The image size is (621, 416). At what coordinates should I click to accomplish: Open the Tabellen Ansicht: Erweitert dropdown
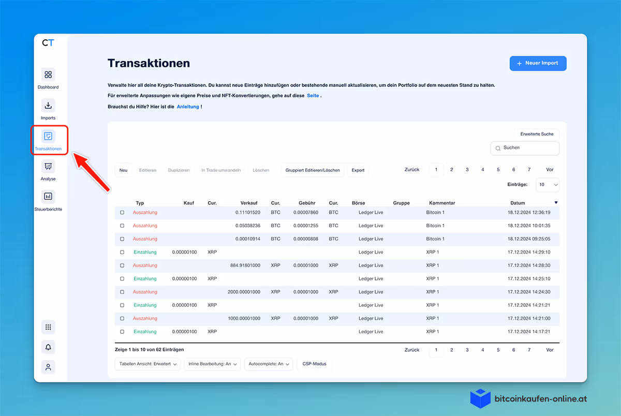click(147, 364)
